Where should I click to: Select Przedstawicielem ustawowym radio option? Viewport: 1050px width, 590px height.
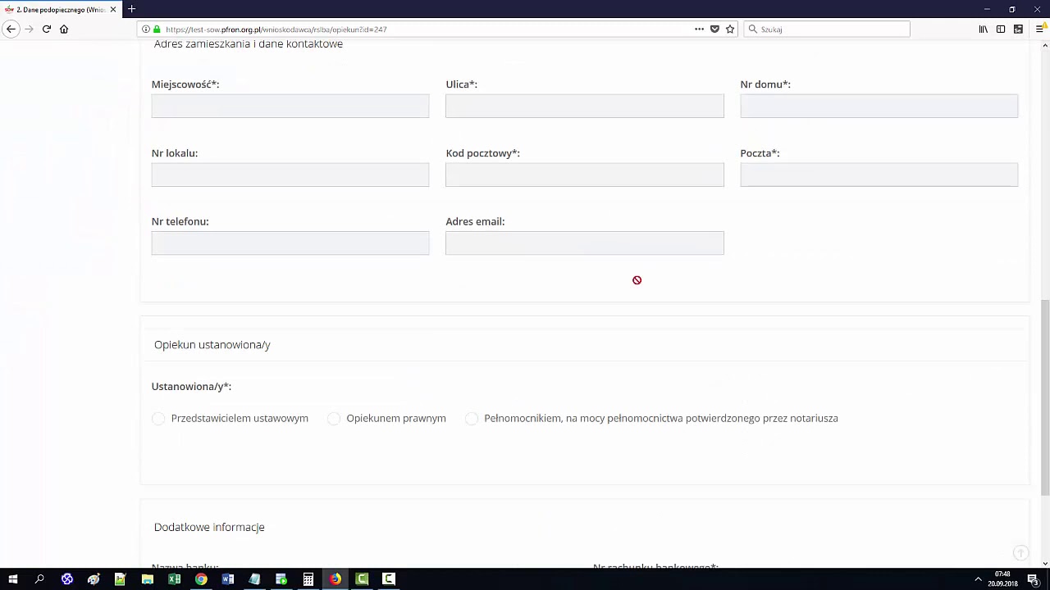point(158,419)
